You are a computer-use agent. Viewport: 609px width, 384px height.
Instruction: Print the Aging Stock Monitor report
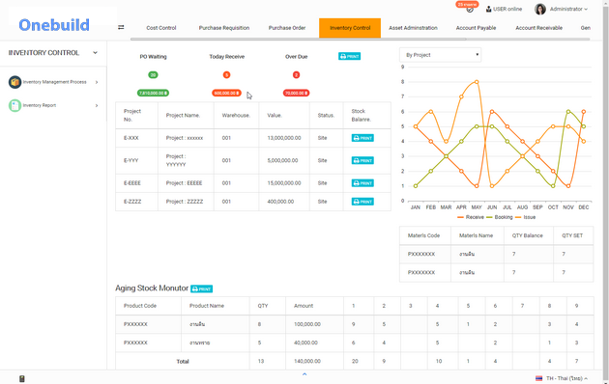pos(202,288)
